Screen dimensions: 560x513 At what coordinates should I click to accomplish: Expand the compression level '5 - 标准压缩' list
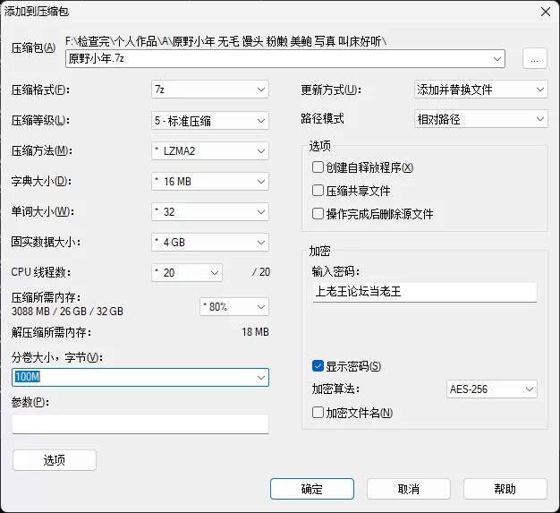210,121
